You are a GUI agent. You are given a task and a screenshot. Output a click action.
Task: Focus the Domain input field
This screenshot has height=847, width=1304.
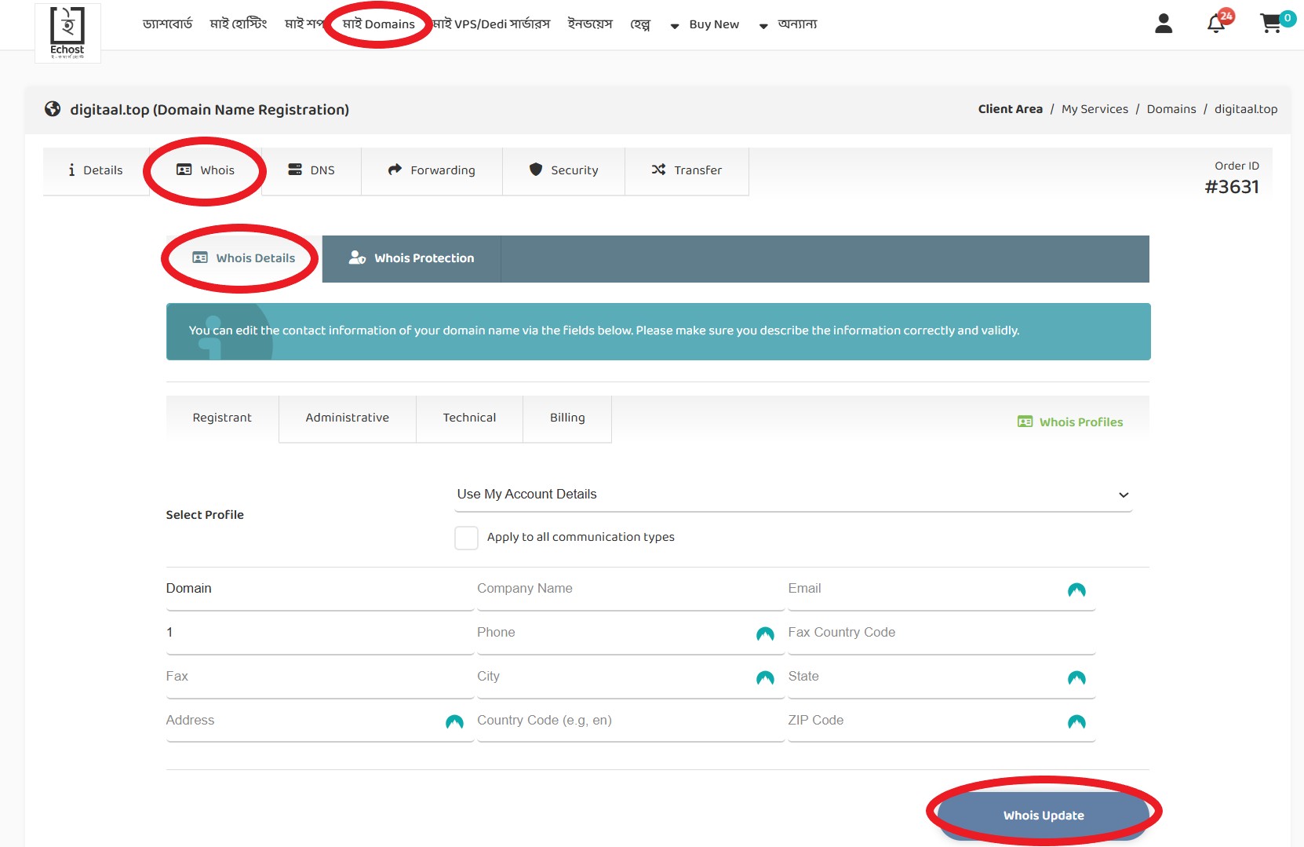[x=320, y=589]
